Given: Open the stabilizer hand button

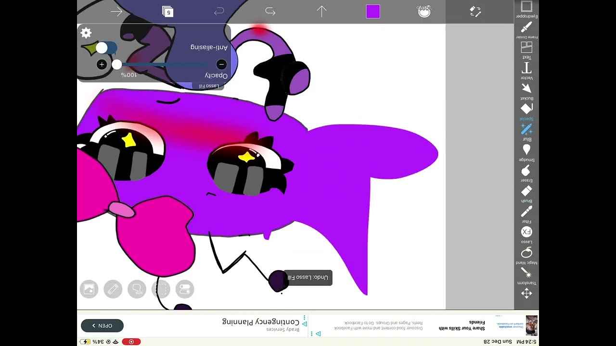Looking at the screenshot, I should [x=137, y=289].
